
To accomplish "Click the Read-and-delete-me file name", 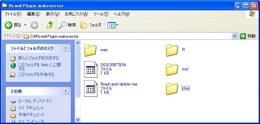I will [119, 84].
